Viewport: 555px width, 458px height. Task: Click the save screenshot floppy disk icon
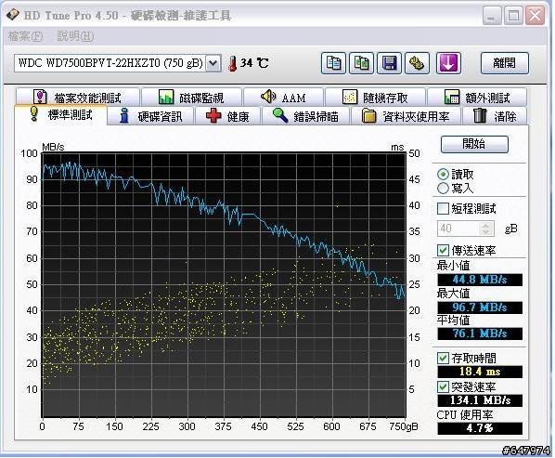point(390,63)
